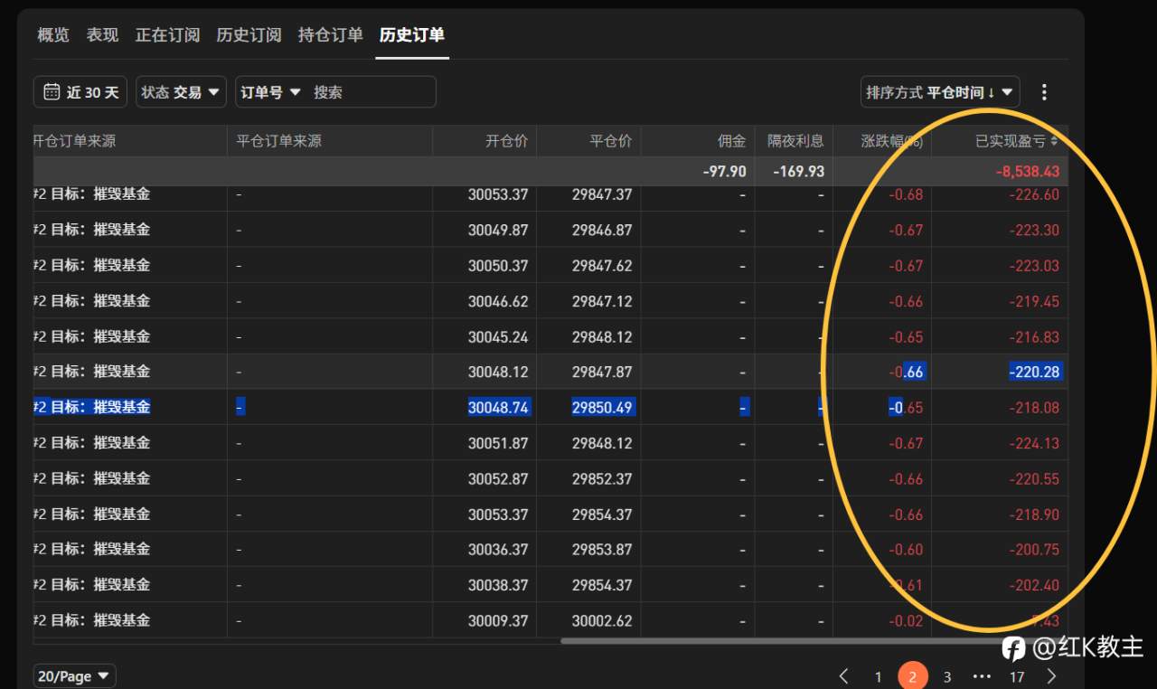The height and width of the screenshot is (689, 1157).
Task: Select the 历史订单 tab
Action: click(412, 34)
